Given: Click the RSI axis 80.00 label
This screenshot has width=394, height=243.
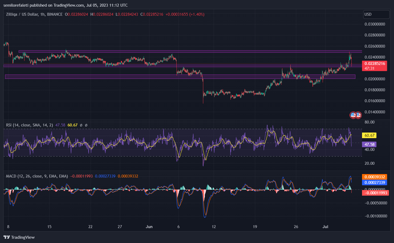Looking at the screenshot, I should tap(369, 122).
